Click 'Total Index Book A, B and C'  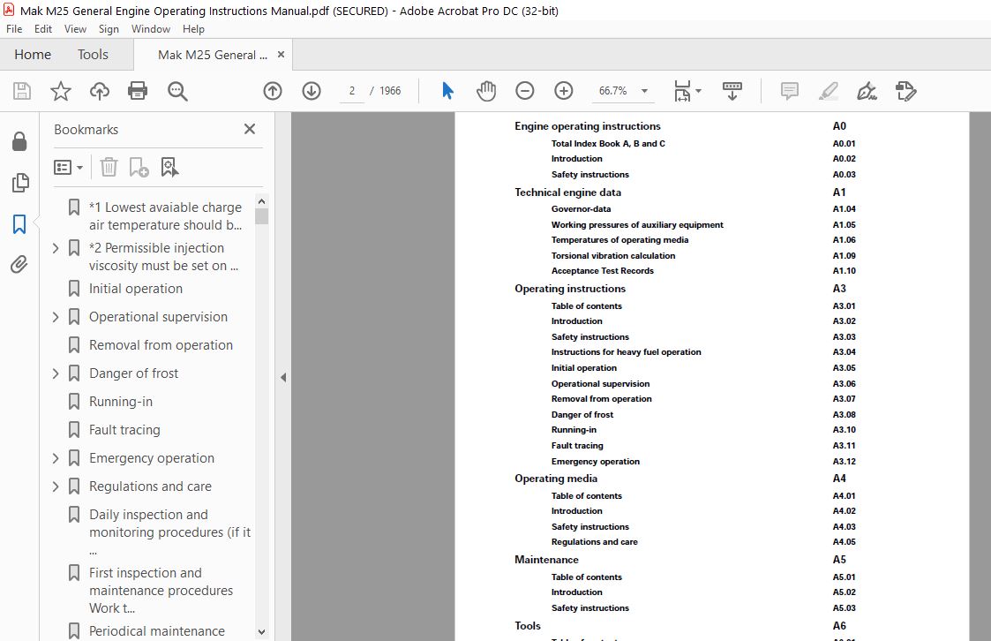pyautogui.click(x=608, y=144)
